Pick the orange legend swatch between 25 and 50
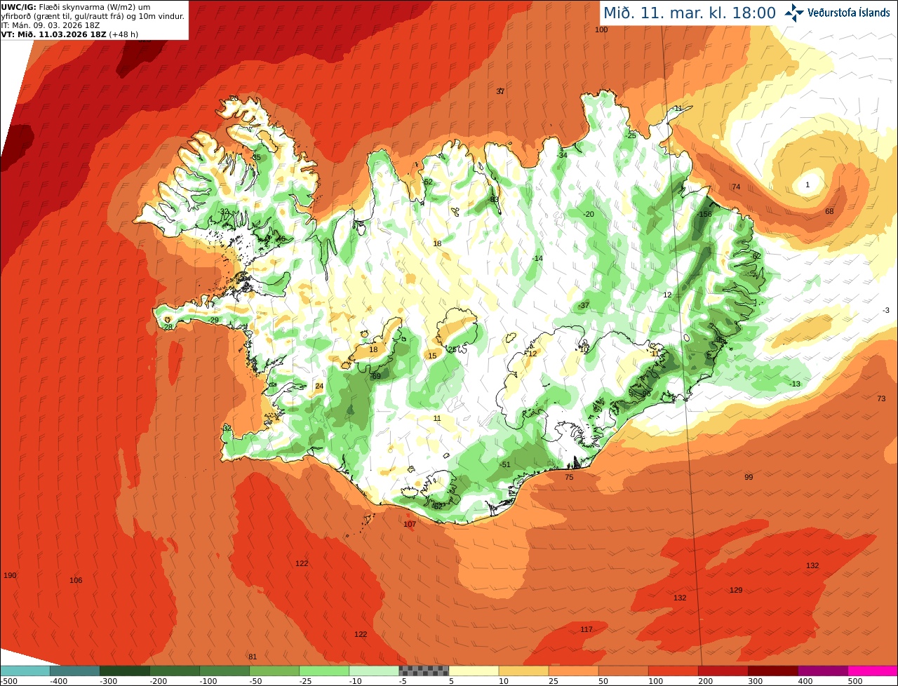This screenshot has width=898, height=686. pyautogui.click(x=573, y=671)
